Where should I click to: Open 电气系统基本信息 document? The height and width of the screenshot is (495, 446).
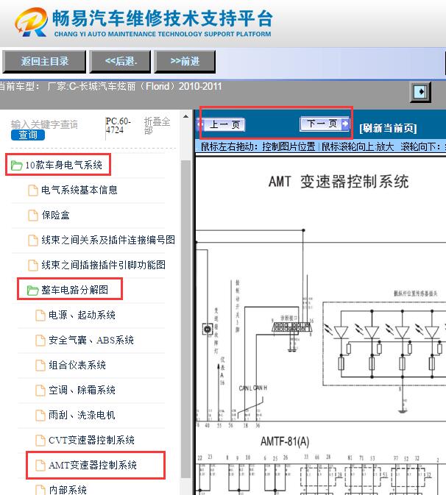pos(79,190)
